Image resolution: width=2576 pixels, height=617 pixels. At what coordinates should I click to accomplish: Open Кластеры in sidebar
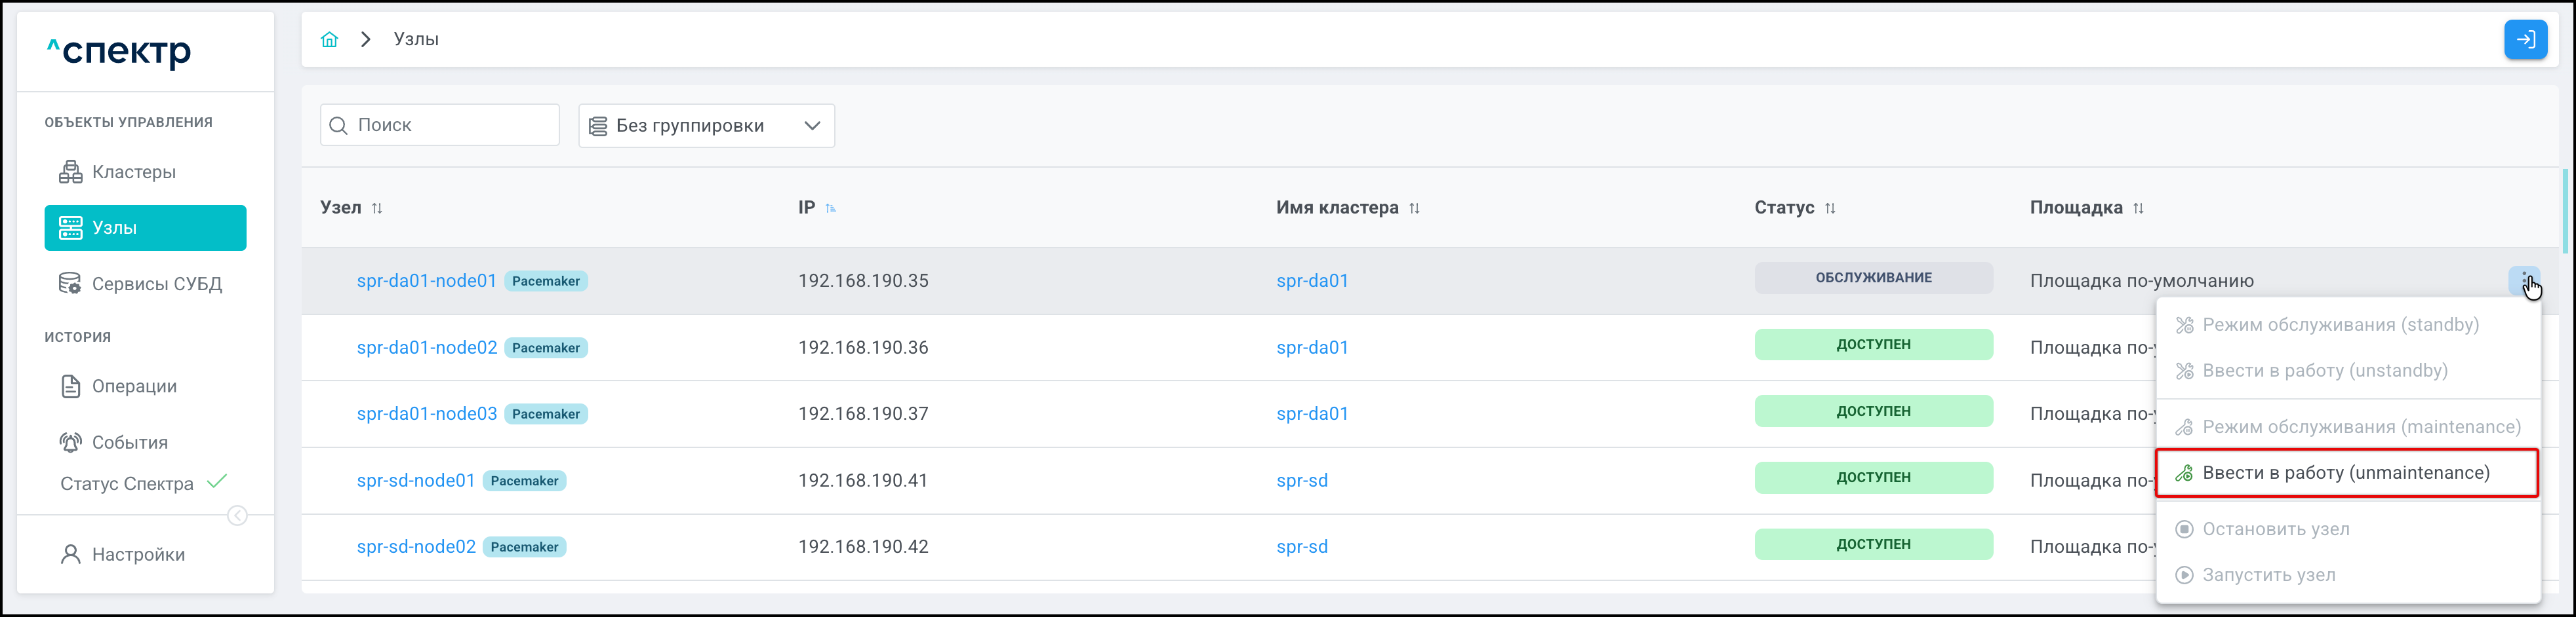(x=133, y=172)
